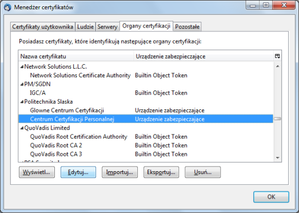This screenshot has height=213, width=299.
Task: Click Urządzenie zabezpieczające in Glowne Centrum row
Action: pos(170,111)
